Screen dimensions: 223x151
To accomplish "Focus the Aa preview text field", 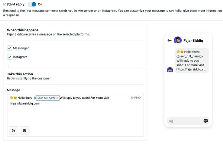I will pos(184,121).
